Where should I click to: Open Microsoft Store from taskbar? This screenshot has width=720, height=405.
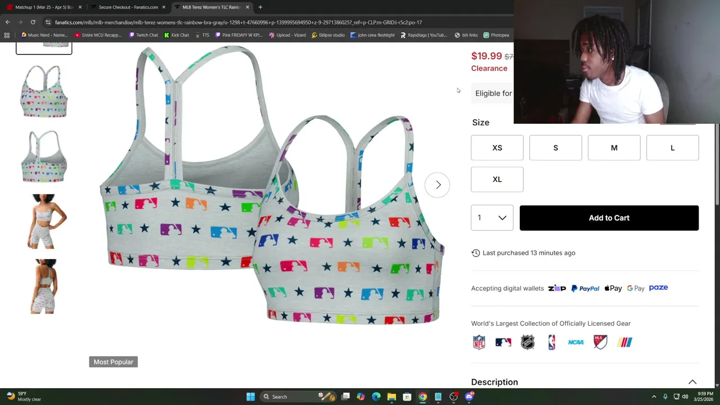click(407, 397)
